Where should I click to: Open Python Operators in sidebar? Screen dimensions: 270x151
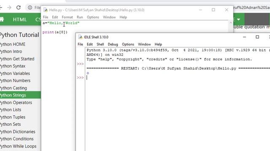[16, 102]
